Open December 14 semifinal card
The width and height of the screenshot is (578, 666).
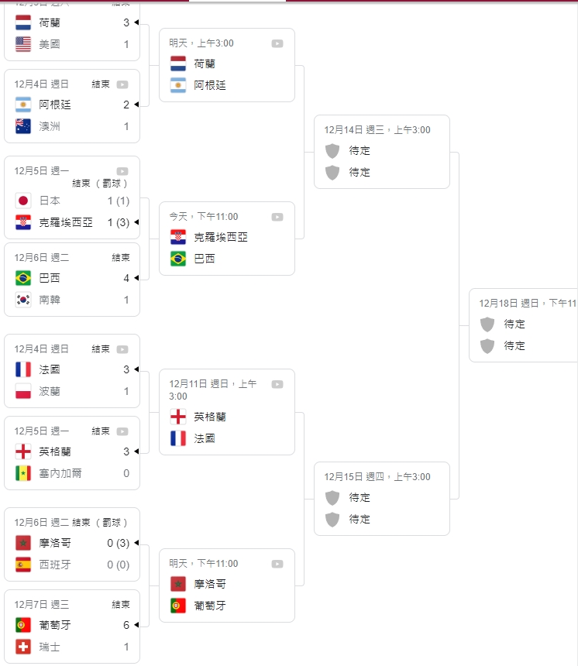pyautogui.click(x=382, y=152)
